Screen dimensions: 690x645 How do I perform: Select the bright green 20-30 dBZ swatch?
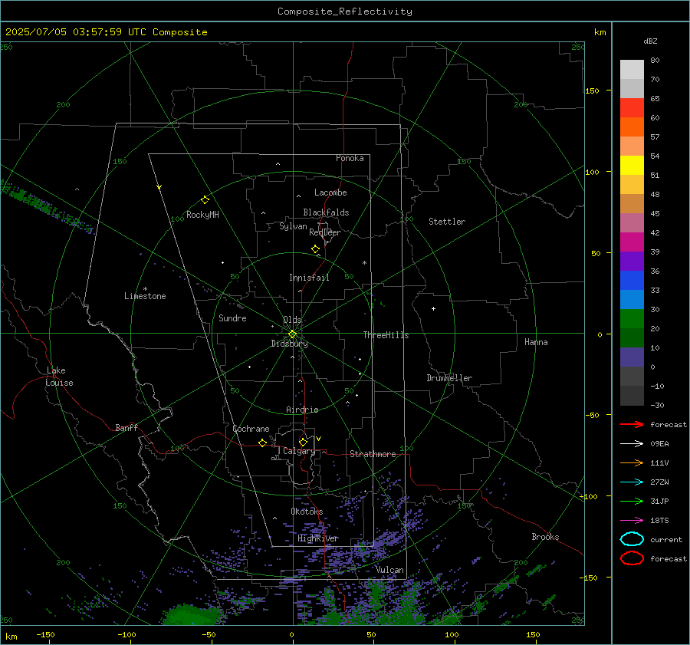click(632, 319)
